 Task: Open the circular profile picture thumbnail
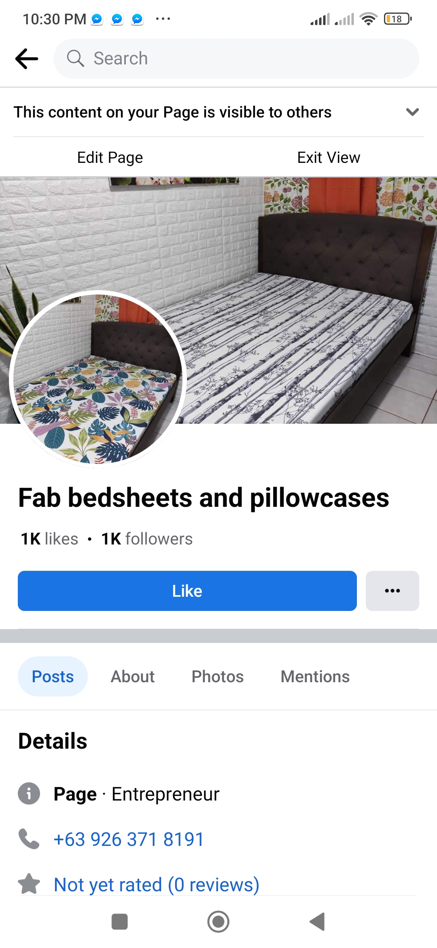[98, 379]
